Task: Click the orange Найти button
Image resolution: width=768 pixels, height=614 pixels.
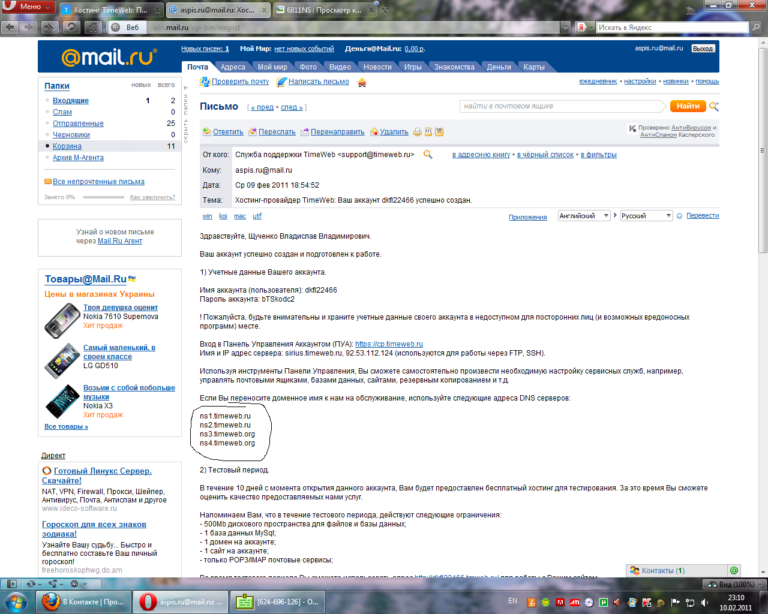Action: 688,106
